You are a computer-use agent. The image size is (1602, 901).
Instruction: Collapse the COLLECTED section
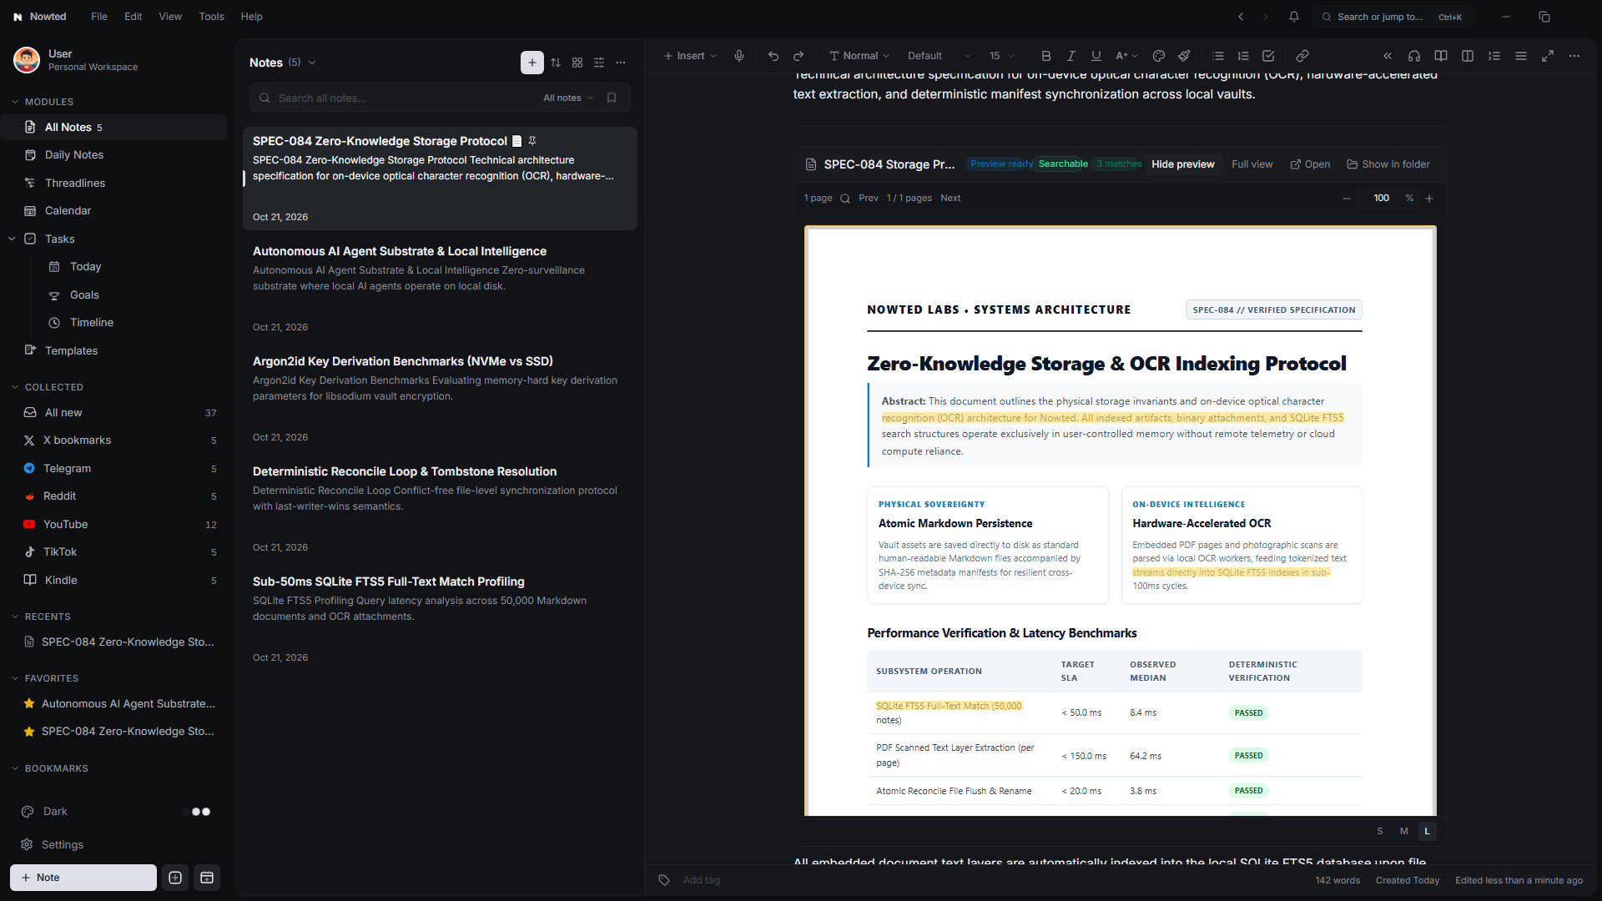15,387
